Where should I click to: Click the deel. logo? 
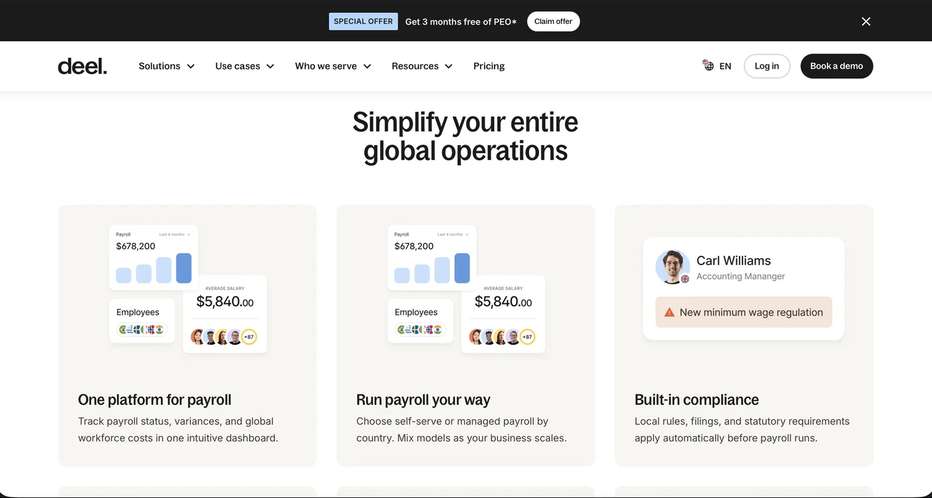pyautogui.click(x=82, y=66)
